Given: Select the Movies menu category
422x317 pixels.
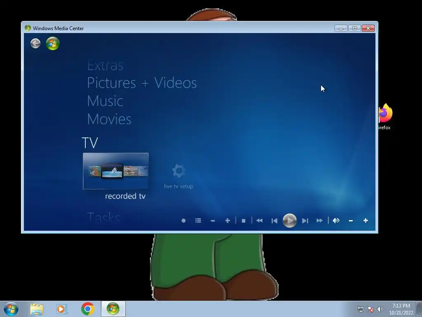Looking at the screenshot, I should coord(109,119).
